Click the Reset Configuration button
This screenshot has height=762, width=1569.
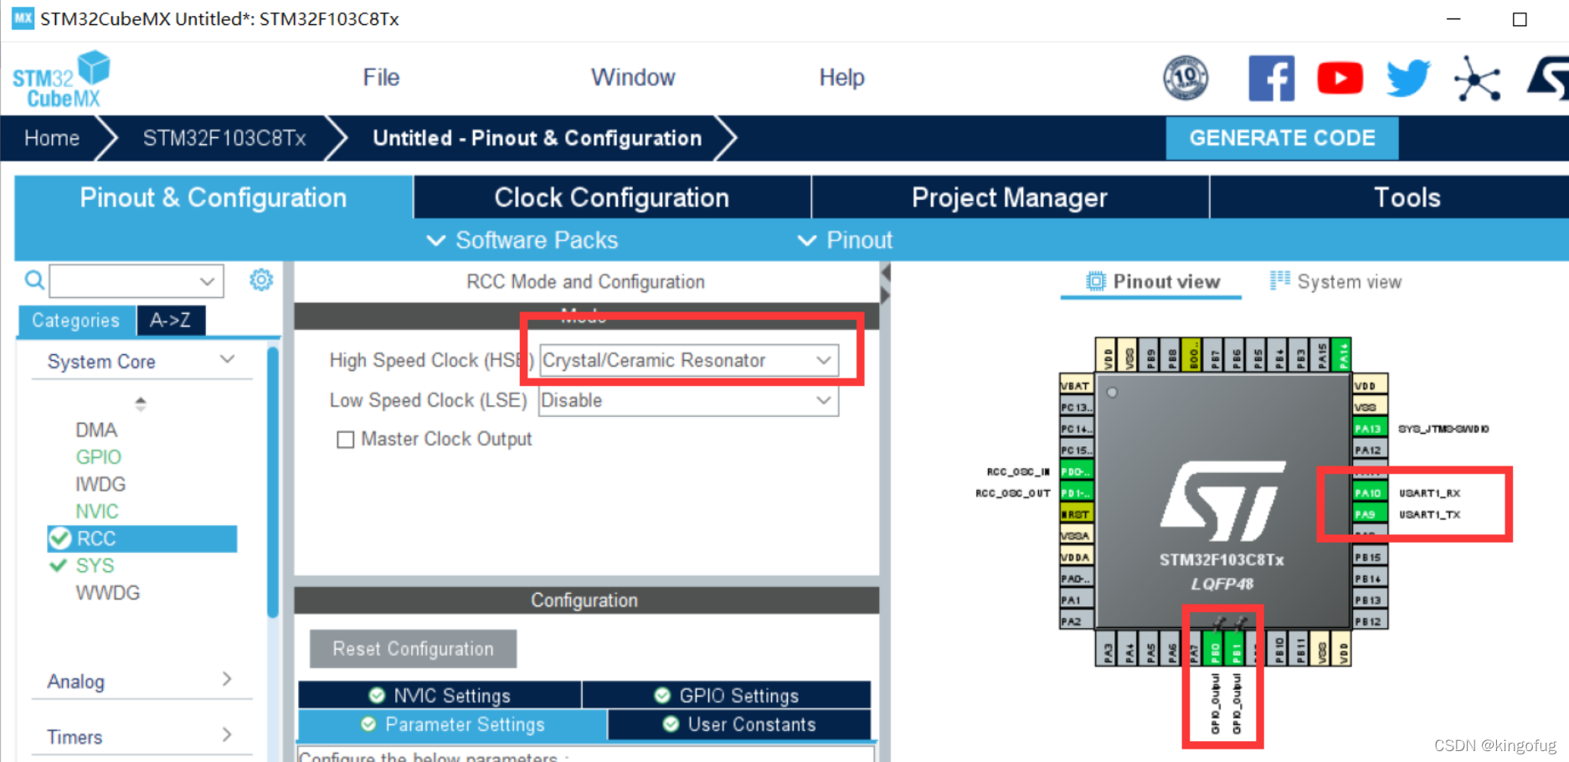coord(413,649)
